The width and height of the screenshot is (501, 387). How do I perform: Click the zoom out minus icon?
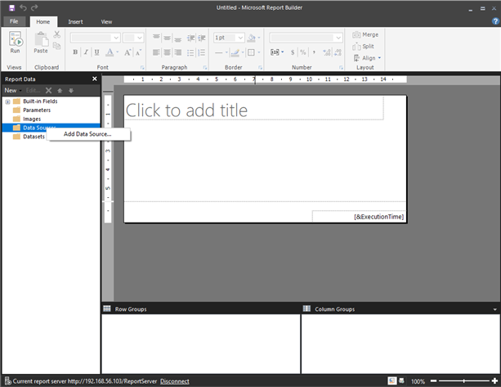pyautogui.click(x=435, y=381)
